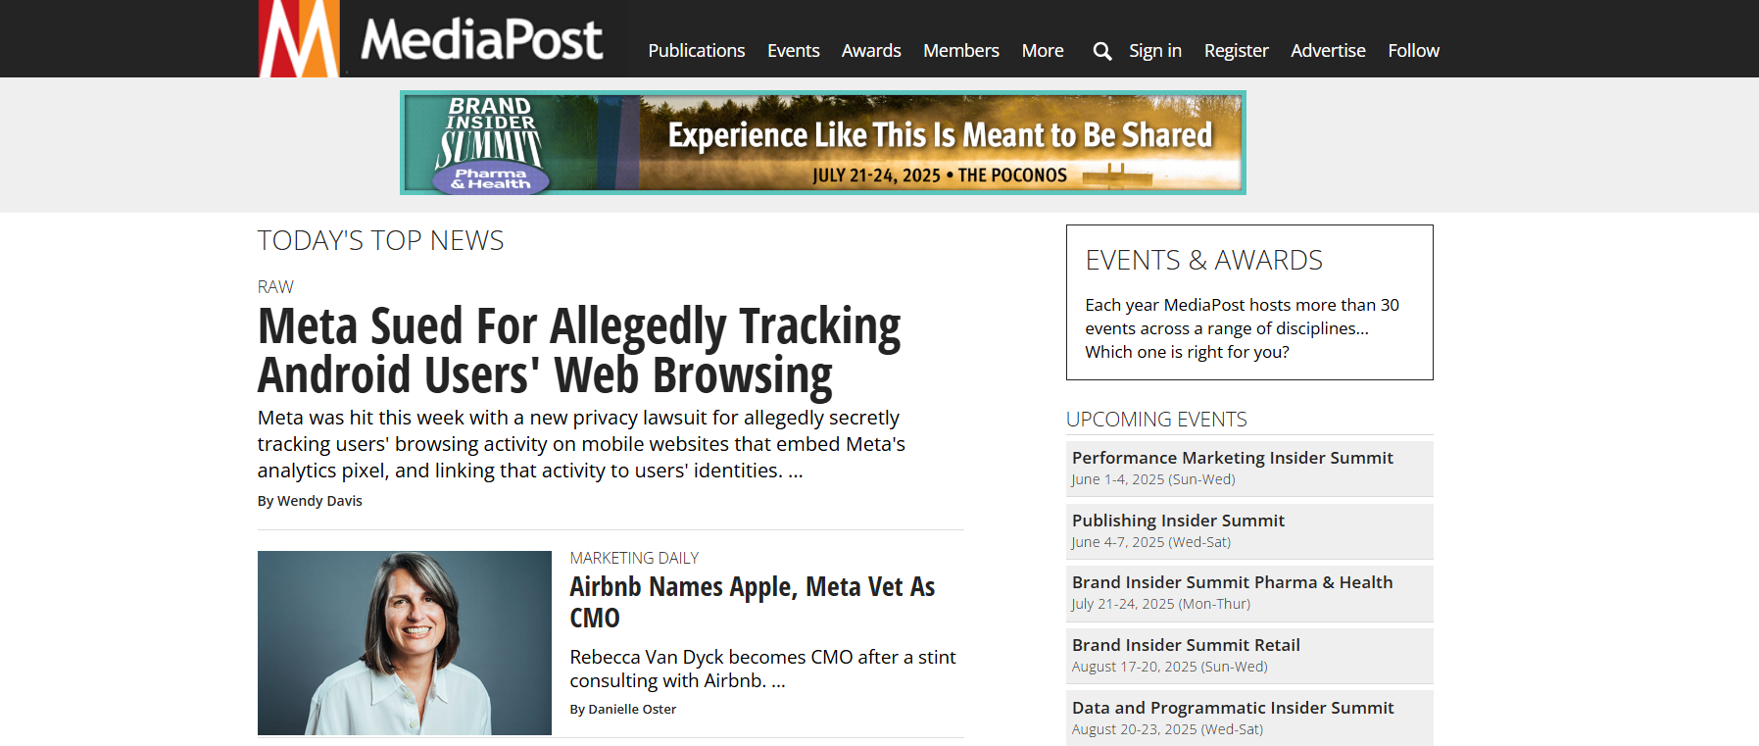Open the Advertise page
This screenshot has width=1759, height=746.
click(x=1328, y=51)
